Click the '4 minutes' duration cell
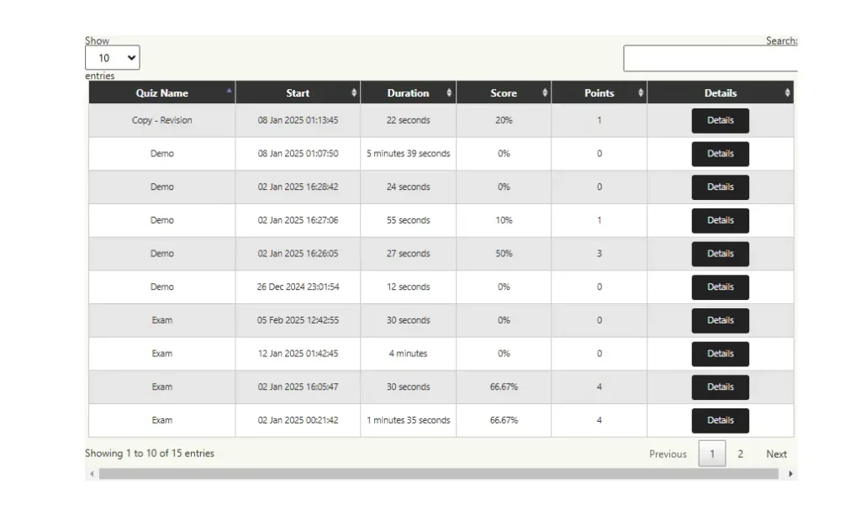 point(408,354)
